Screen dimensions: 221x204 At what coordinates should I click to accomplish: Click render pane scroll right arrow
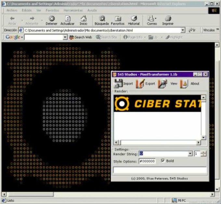pyautogui.click(x=199, y=143)
